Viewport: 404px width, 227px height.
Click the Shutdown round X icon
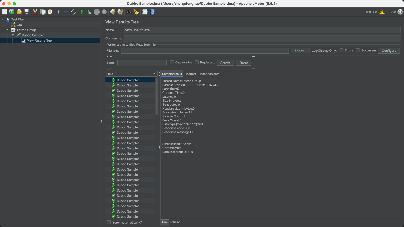104,12
